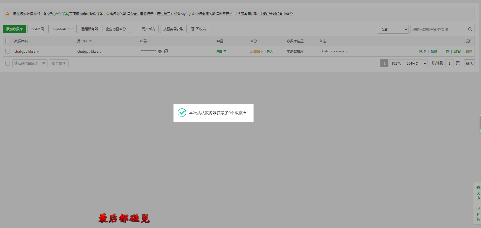Click the search magnifier icon
The image size is (481, 228).
coord(470,29)
